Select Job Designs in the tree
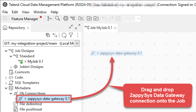The width and height of the screenshot is (196, 112). tap(24, 51)
